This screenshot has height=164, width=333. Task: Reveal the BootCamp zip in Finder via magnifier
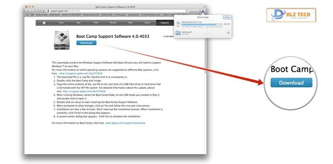pos(228,24)
